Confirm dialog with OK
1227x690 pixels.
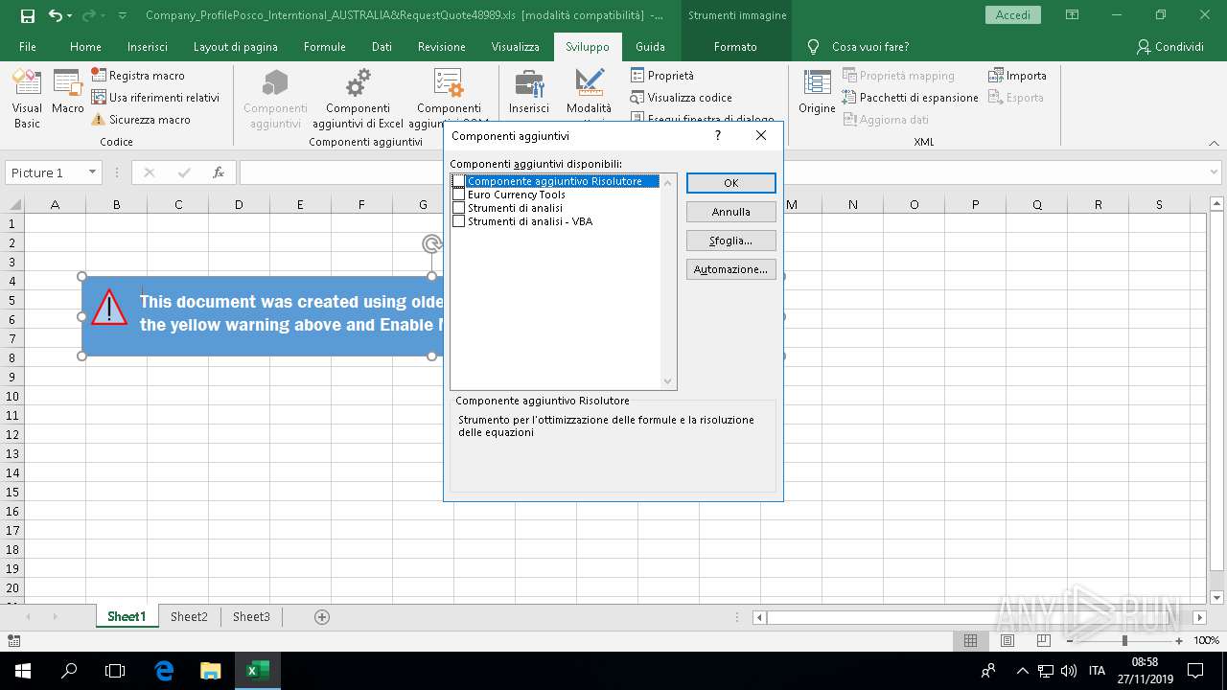tap(731, 183)
